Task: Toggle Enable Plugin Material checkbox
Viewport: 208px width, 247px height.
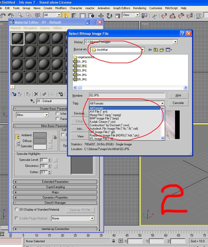Action: pos(16,218)
